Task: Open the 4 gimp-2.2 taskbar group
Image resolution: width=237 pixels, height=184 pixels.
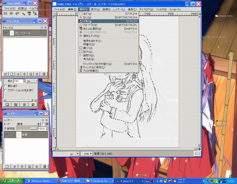Action: [129, 181]
